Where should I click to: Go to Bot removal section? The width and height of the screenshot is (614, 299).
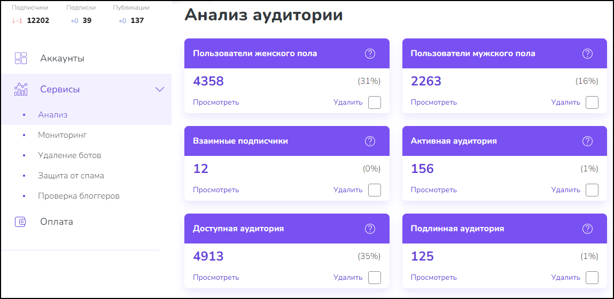click(69, 155)
